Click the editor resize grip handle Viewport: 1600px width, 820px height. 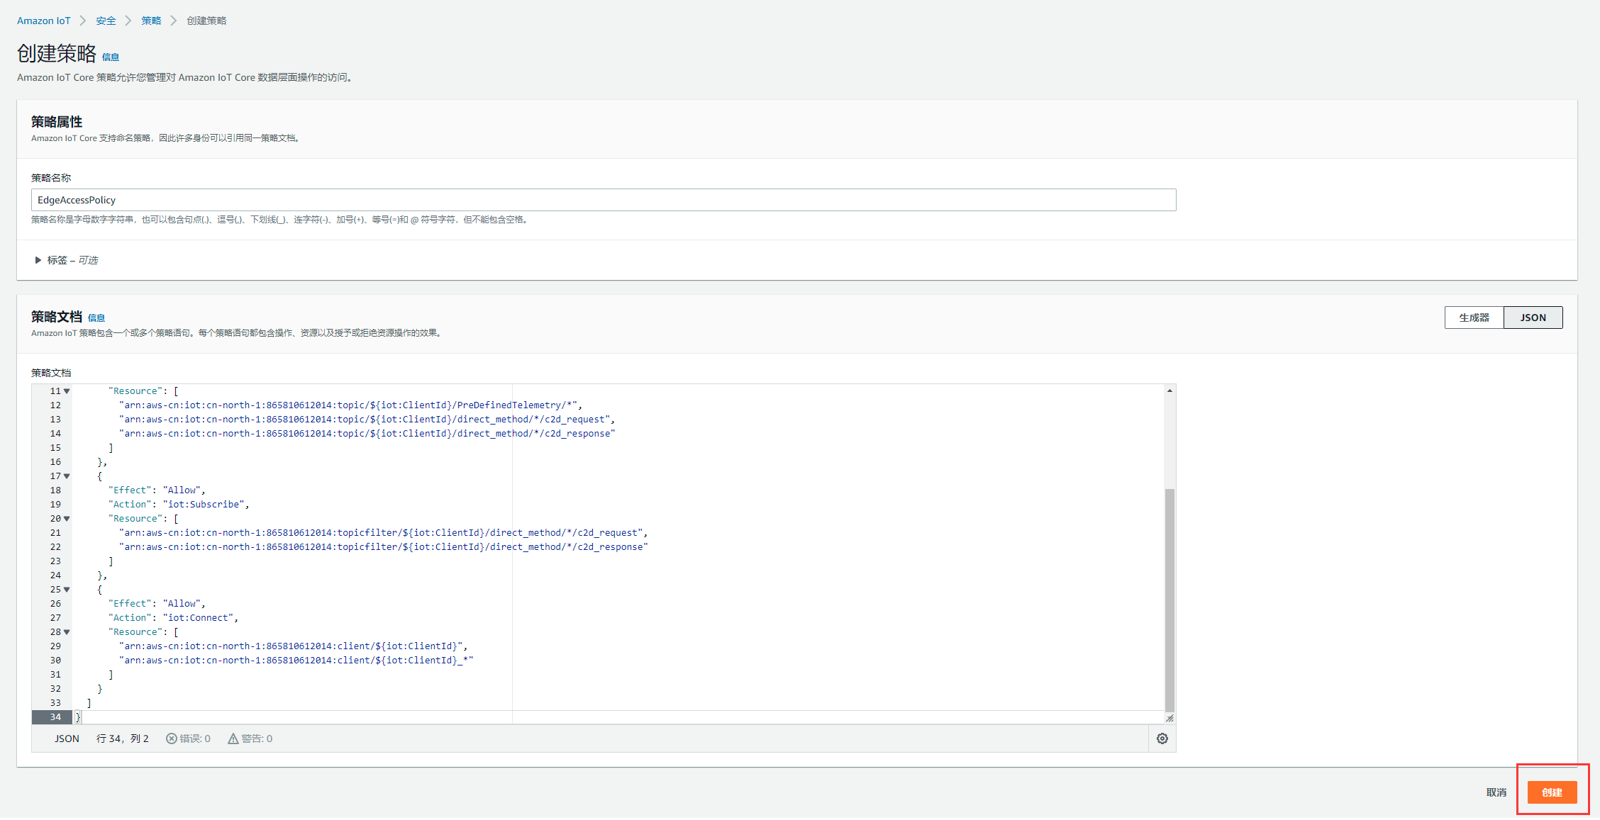1170,718
